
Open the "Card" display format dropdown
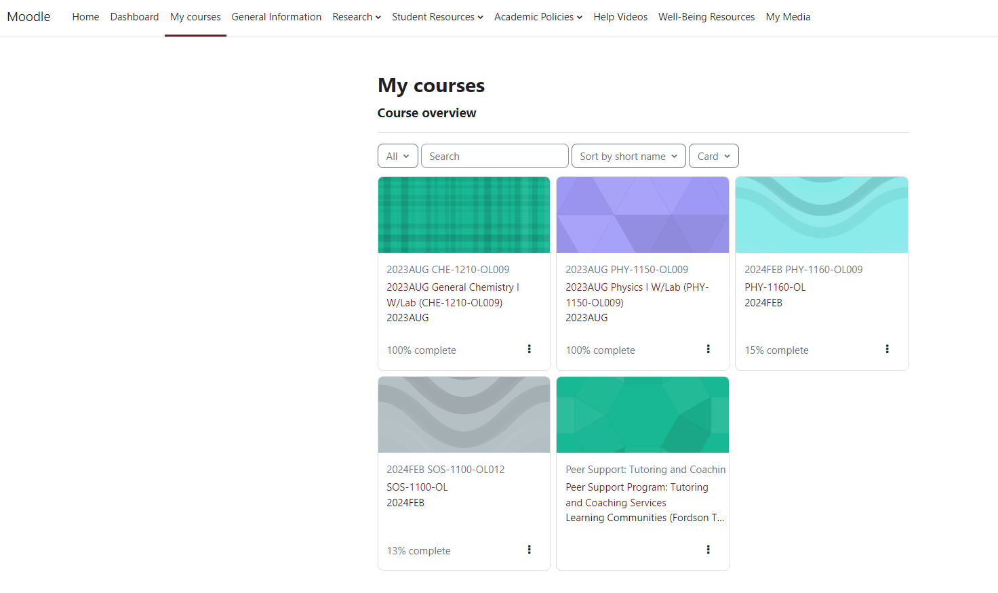pyautogui.click(x=713, y=156)
